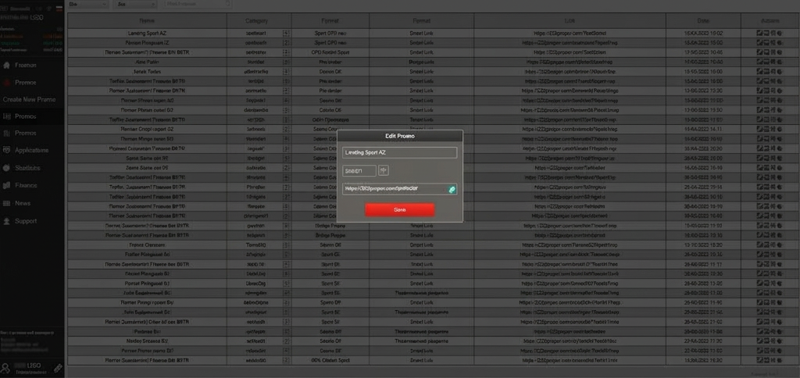Viewport: 800px width, 378px height.
Task: Click the flag icon at the sidebar top
Action: point(59,9)
